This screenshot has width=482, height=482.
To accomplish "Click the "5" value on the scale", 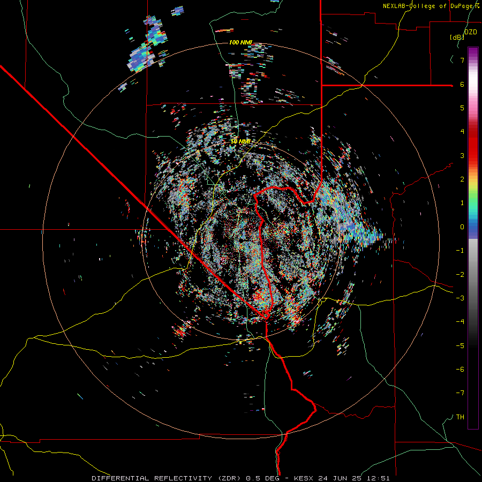I will (x=462, y=108).
